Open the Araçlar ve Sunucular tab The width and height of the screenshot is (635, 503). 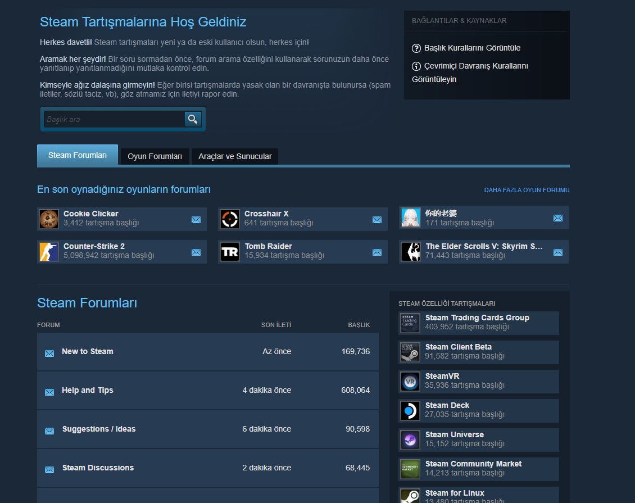(235, 156)
